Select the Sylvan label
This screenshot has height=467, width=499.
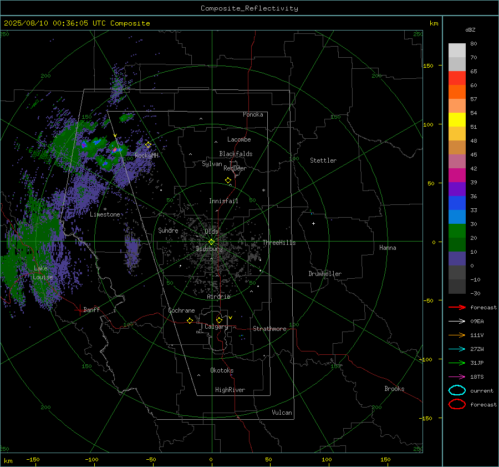212,164
